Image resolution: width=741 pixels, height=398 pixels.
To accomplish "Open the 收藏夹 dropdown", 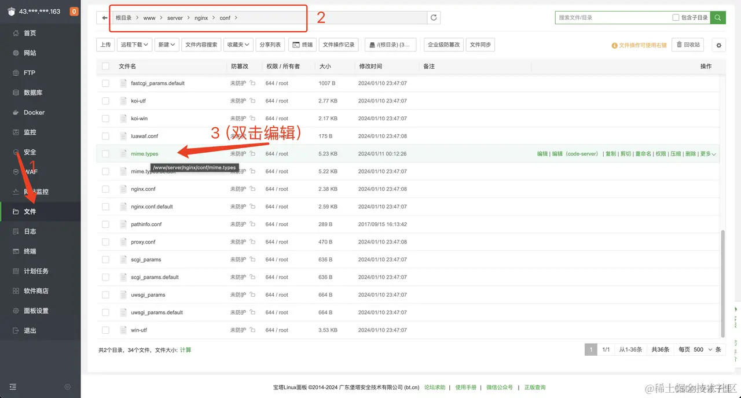I will coord(239,45).
